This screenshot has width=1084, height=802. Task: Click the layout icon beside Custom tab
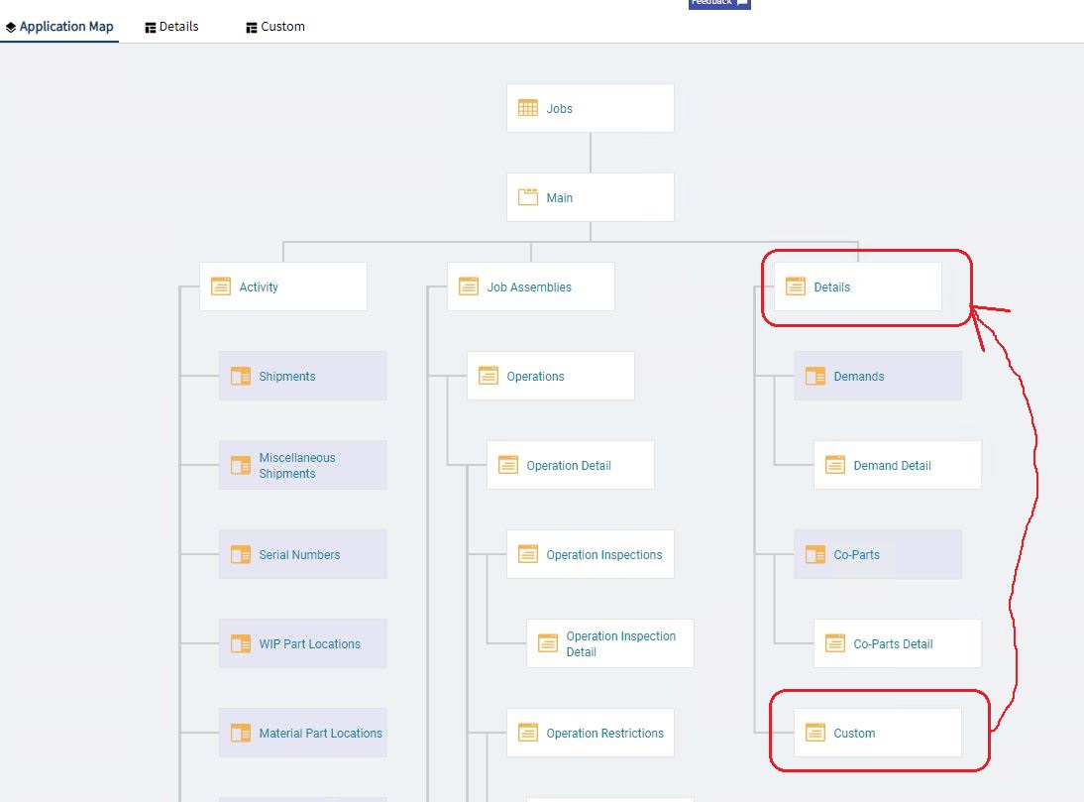point(252,28)
